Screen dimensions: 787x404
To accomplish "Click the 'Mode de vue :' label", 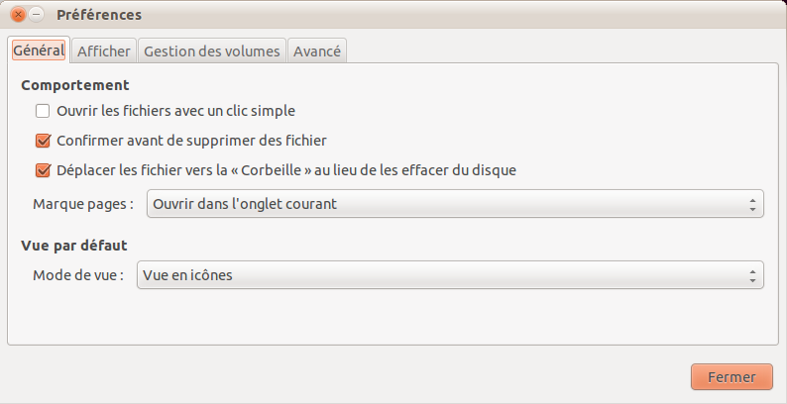I will click(x=78, y=275).
